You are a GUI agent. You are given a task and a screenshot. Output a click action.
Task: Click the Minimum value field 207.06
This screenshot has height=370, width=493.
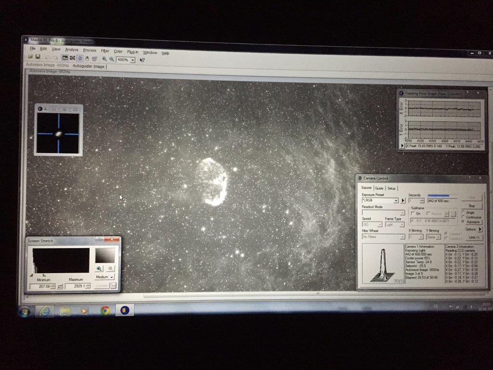[42, 286]
